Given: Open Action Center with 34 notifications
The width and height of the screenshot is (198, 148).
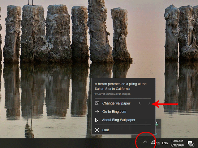Looking at the screenshot, I should pos(191,143).
